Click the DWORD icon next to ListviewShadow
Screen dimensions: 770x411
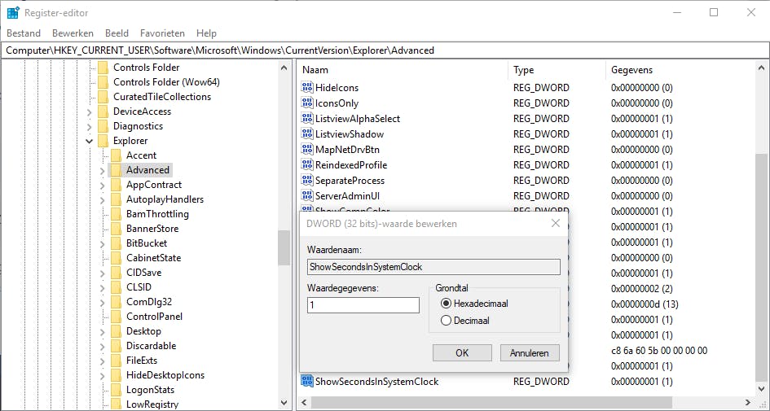click(307, 134)
